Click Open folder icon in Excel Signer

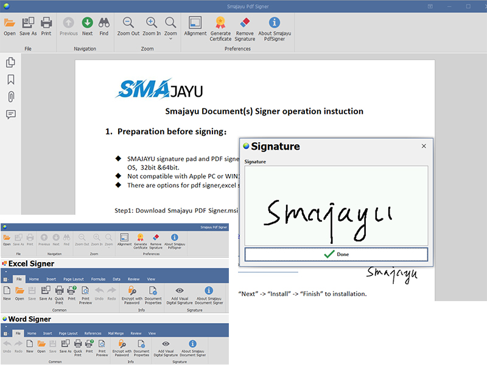tap(19, 293)
